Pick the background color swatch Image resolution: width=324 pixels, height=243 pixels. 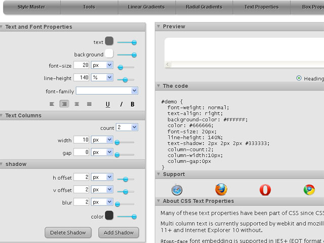coord(109,53)
